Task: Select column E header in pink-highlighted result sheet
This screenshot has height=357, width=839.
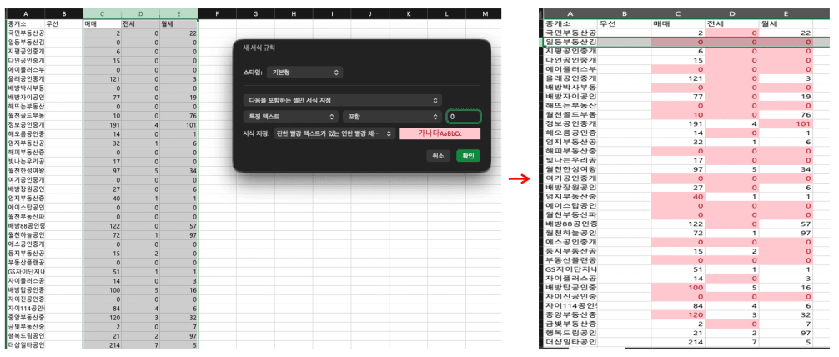Action: tap(786, 13)
